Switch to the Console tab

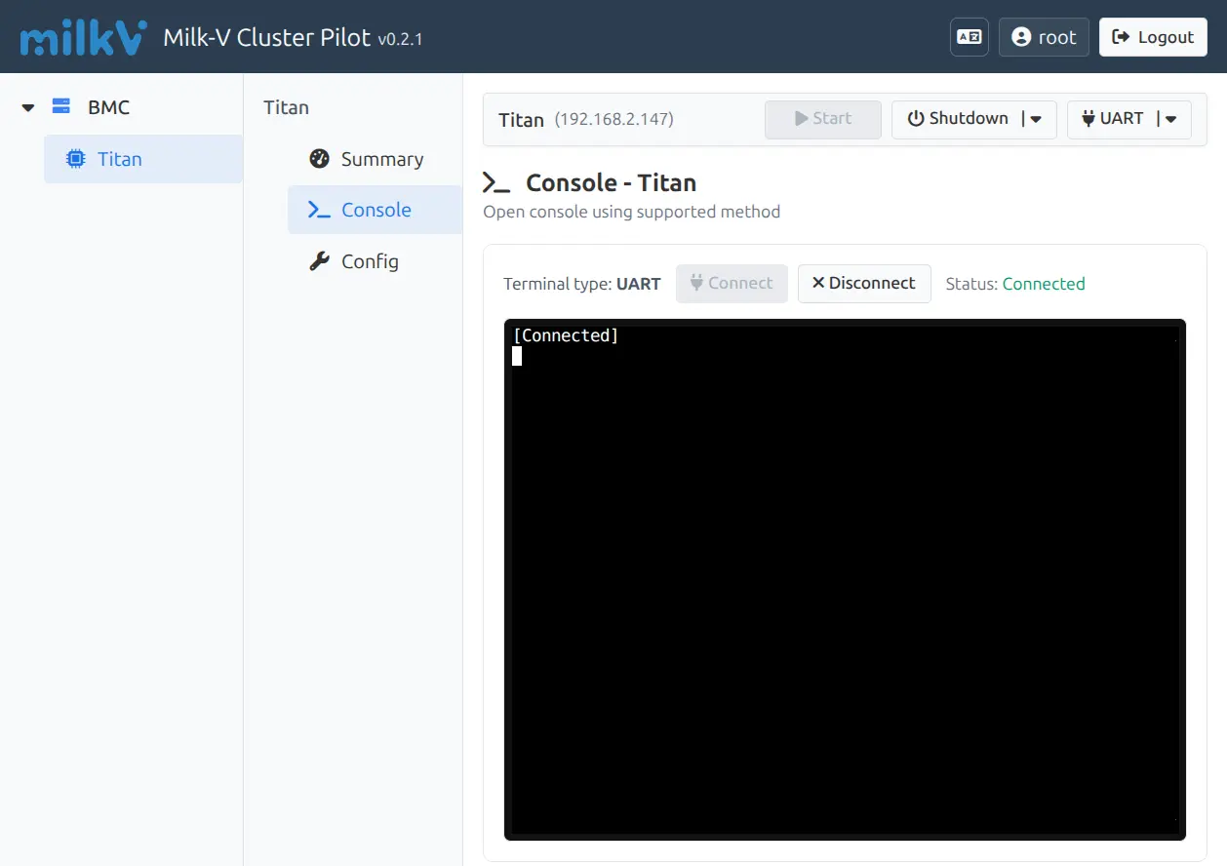tap(376, 210)
